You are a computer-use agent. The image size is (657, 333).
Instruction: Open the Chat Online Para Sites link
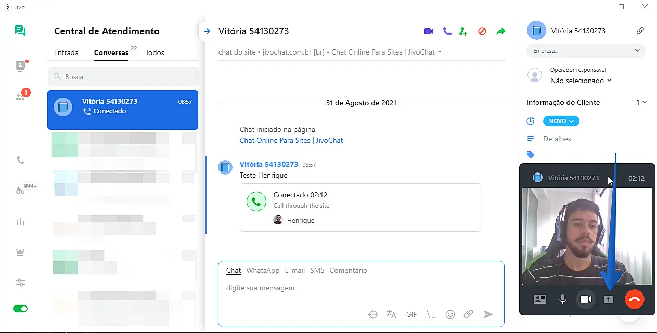291,140
